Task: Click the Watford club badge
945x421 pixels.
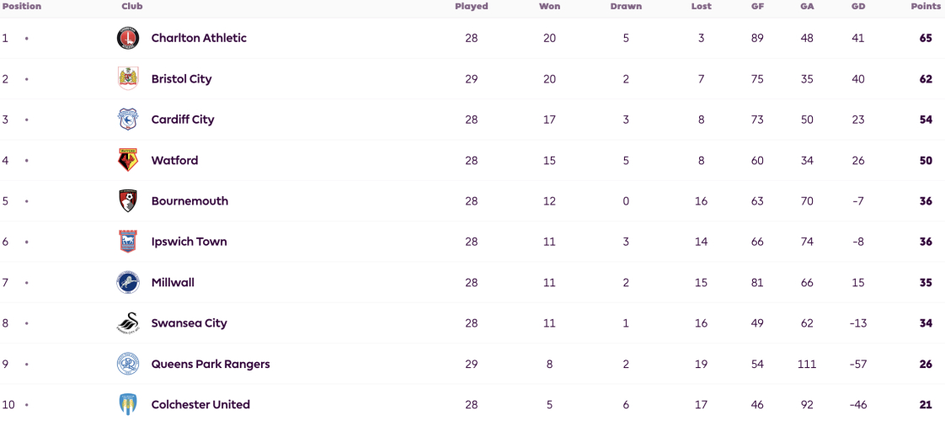Action: [128, 160]
